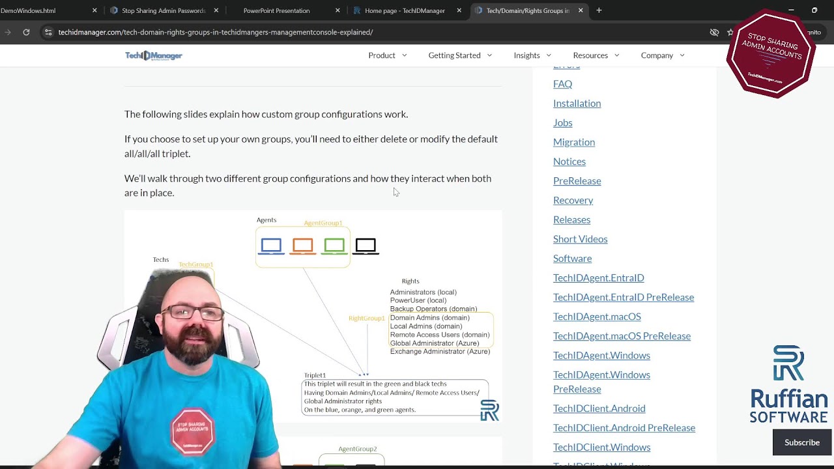Click the black laptop agent icon in slide
This screenshot has height=469, width=834.
pyautogui.click(x=366, y=246)
